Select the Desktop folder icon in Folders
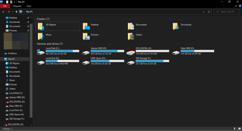 [x=86, y=27]
